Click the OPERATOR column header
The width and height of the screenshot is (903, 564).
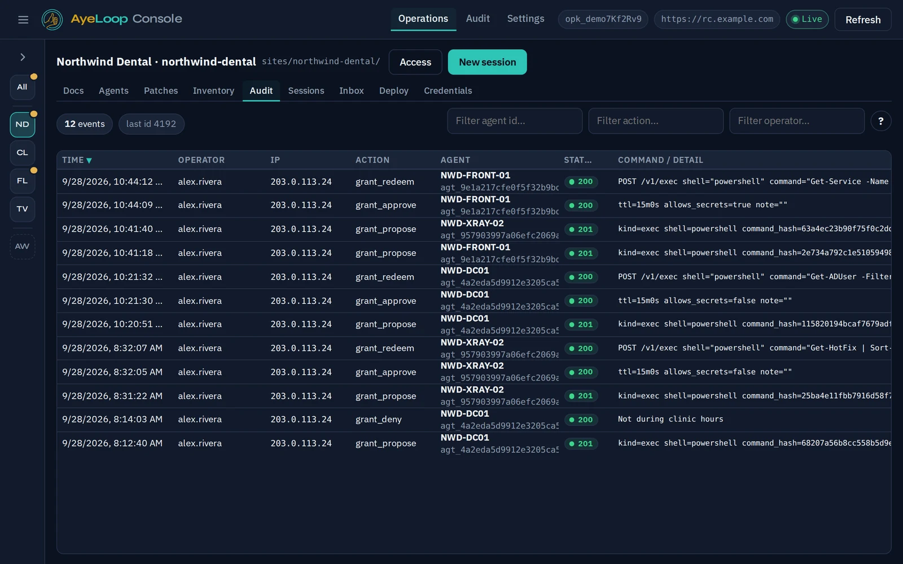201,160
